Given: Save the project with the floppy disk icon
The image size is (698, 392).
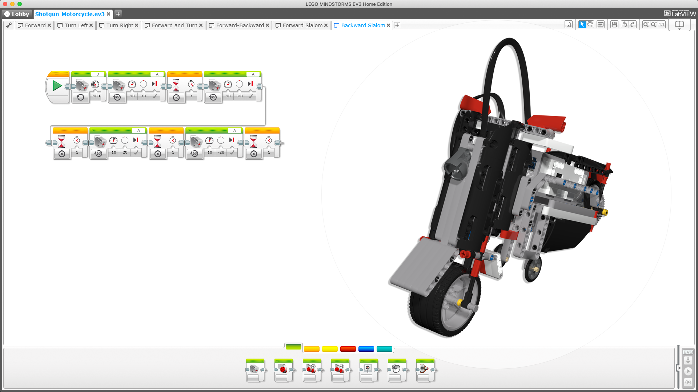Looking at the screenshot, I should click(x=614, y=25).
